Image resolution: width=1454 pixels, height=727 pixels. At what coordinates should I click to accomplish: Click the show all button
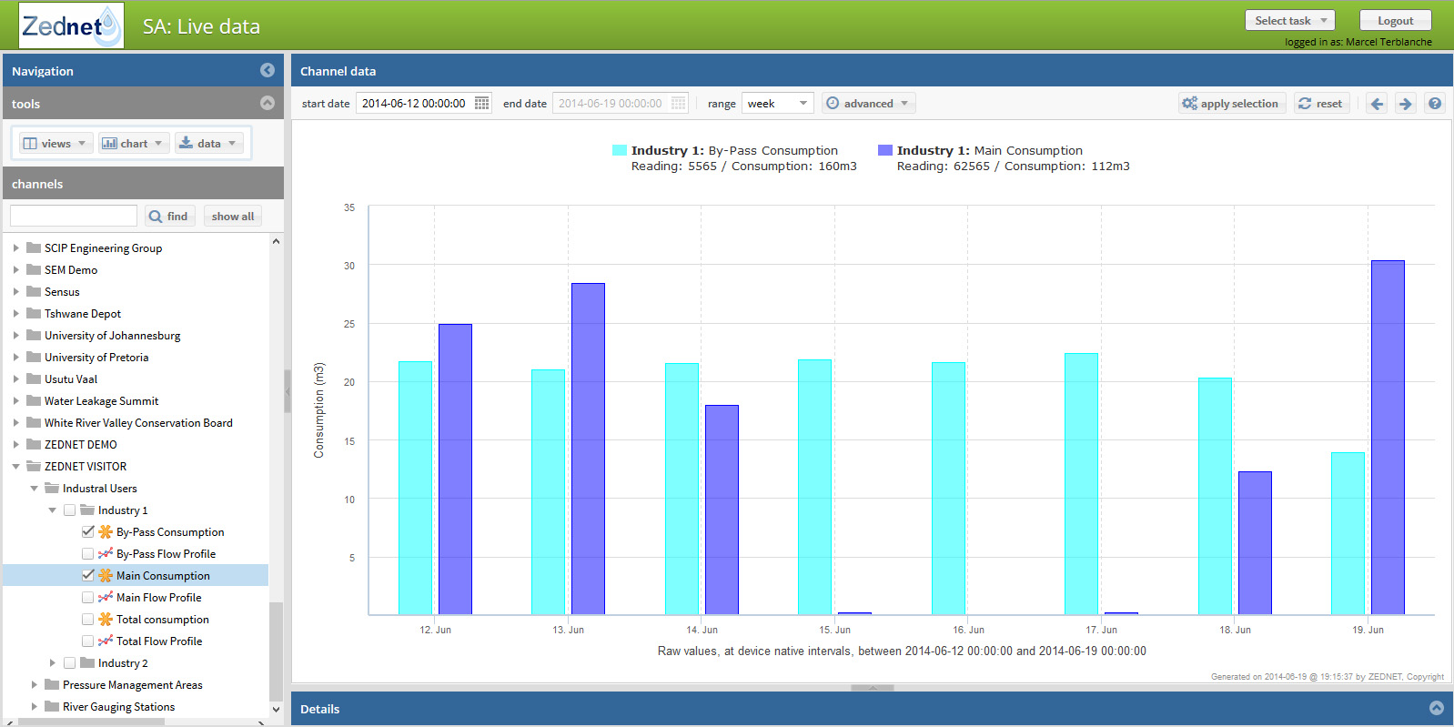[x=232, y=216]
